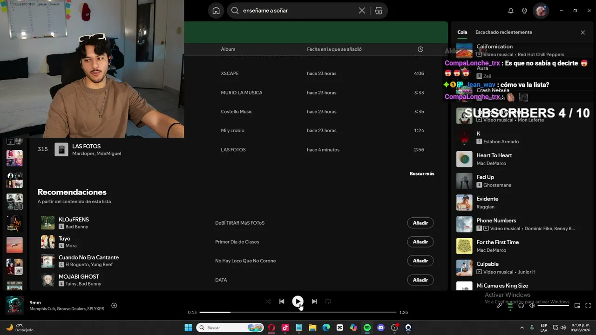Switch to Escuchado recientemente tab

pyautogui.click(x=504, y=32)
